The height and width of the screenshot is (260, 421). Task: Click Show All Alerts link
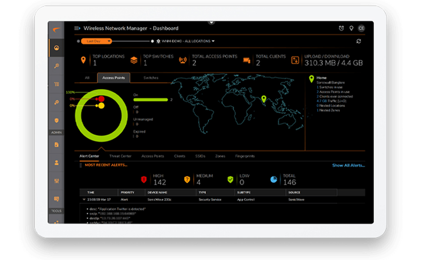[349, 166]
